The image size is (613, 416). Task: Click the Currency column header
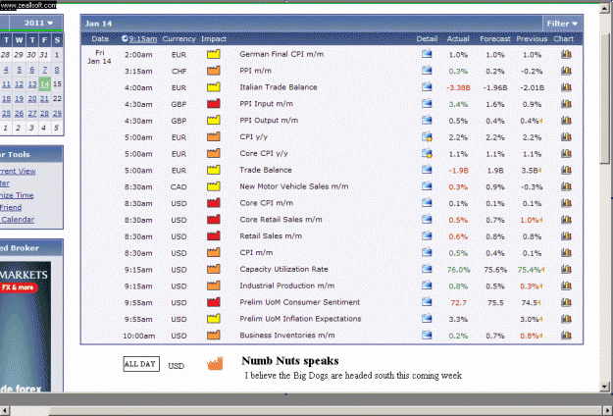(179, 38)
